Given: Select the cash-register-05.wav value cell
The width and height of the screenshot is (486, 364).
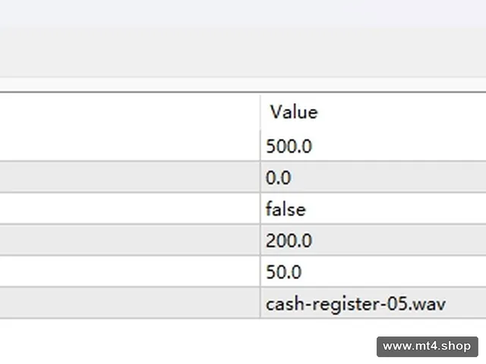Looking at the screenshot, I should click(373, 303).
